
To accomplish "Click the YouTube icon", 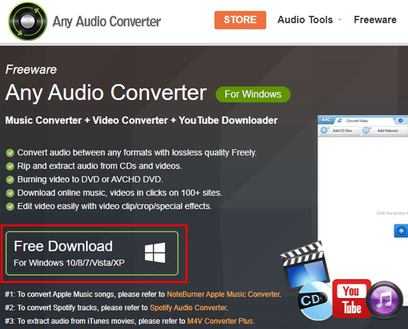I will (351, 299).
